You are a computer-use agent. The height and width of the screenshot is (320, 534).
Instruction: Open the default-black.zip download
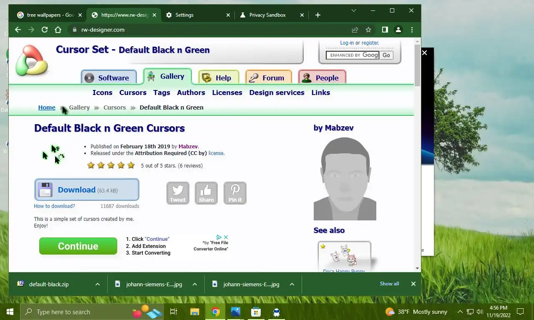point(49,284)
